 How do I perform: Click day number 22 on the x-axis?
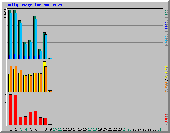[x=115, y=129]
